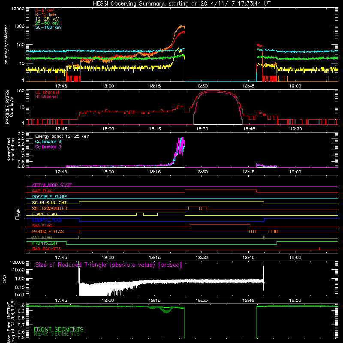Click the POSSIBLE FLARE flag label
Viewport: 343px width, 343px height.
[x=49, y=197]
